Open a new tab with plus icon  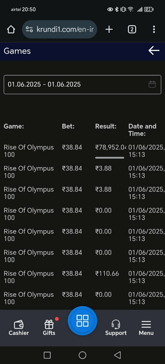point(109,29)
